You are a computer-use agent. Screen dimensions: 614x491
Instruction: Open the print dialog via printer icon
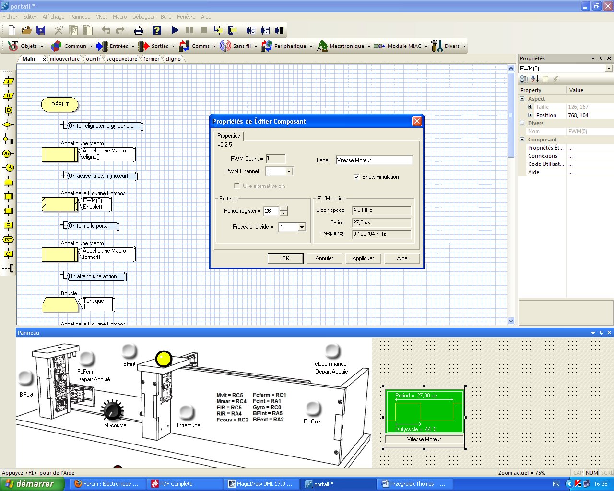(x=139, y=30)
